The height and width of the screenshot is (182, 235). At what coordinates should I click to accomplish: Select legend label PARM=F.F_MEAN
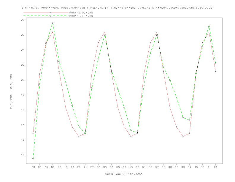click(81, 16)
